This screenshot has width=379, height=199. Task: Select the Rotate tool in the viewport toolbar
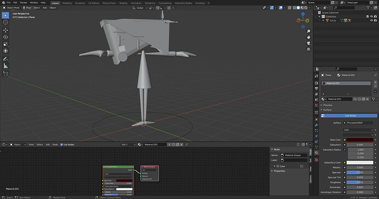(5, 37)
